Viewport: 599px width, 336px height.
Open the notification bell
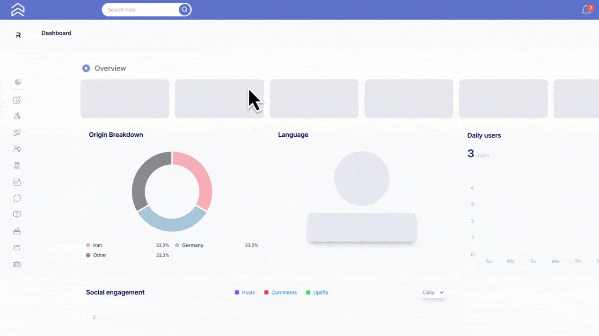[x=586, y=10]
